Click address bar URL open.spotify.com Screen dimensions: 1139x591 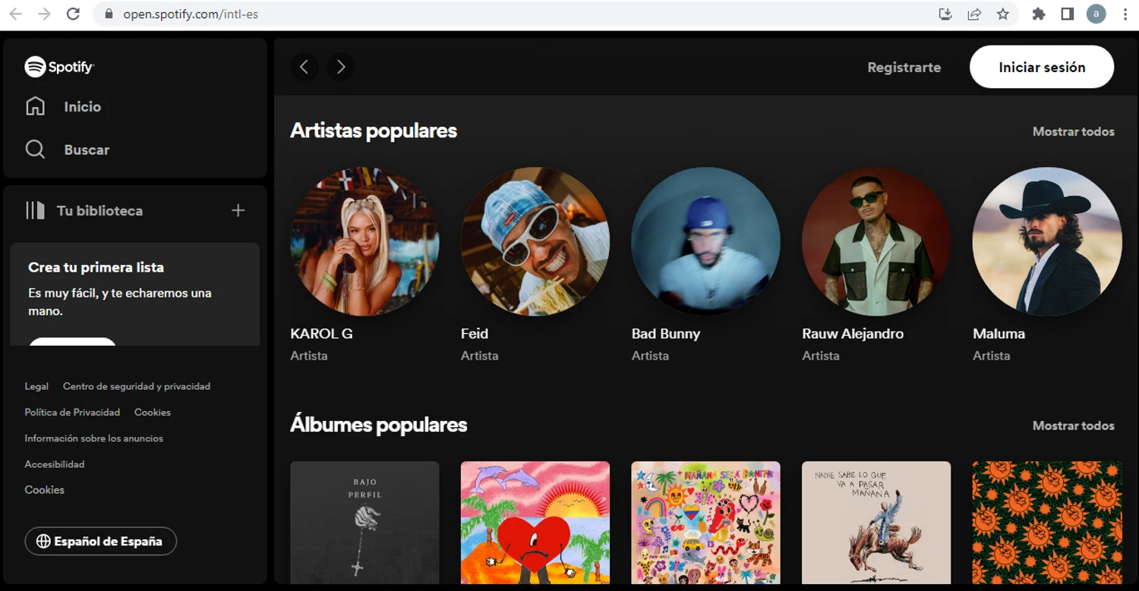coord(191,14)
